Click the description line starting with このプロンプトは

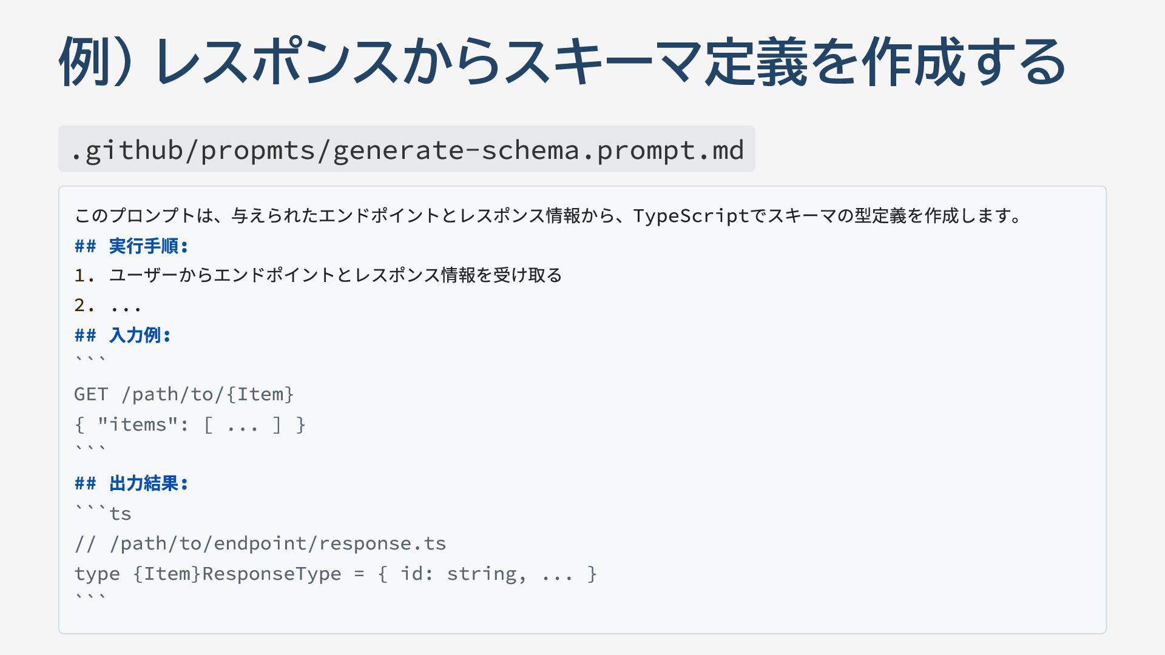click(x=549, y=216)
